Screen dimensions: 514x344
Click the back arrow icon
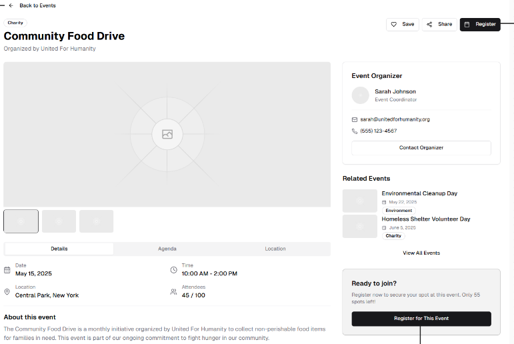[11, 5]
